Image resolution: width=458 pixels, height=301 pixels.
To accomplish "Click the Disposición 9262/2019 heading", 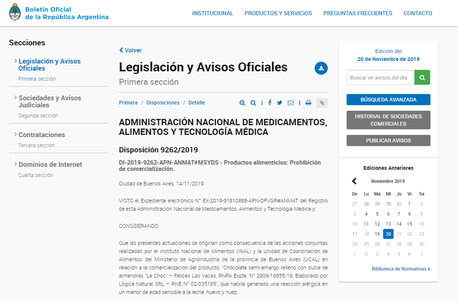I will (158, 150).
